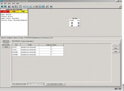Screen dimensions: 124x91
Task: Click the Reset button
Action: coord(116,48)
